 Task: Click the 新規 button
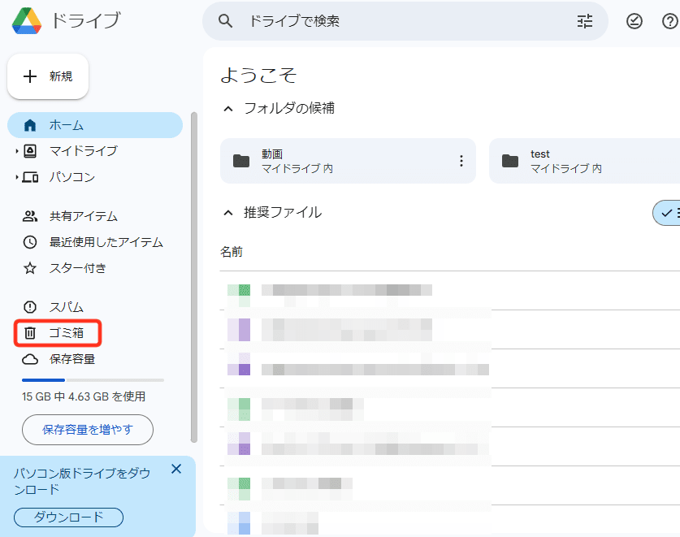pyautogui.click(x=47, y=76)
